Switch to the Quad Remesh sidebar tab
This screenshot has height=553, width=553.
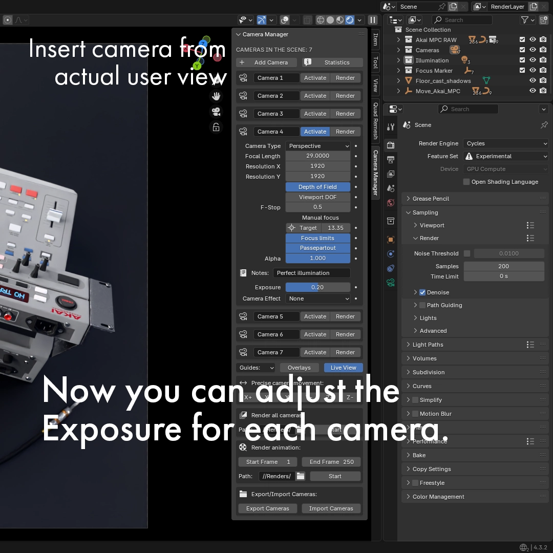376,121
